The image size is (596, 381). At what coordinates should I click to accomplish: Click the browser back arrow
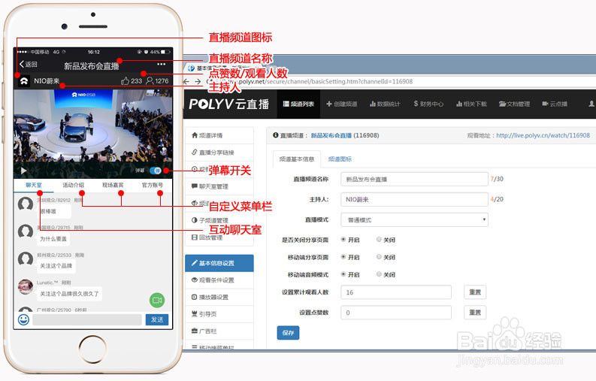[x=186, y=81]
